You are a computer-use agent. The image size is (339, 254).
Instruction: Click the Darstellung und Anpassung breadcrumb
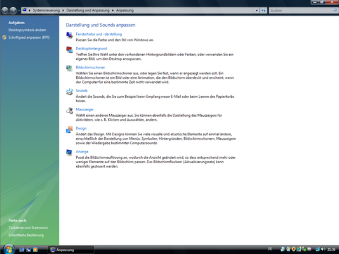(x=88, y=10)
